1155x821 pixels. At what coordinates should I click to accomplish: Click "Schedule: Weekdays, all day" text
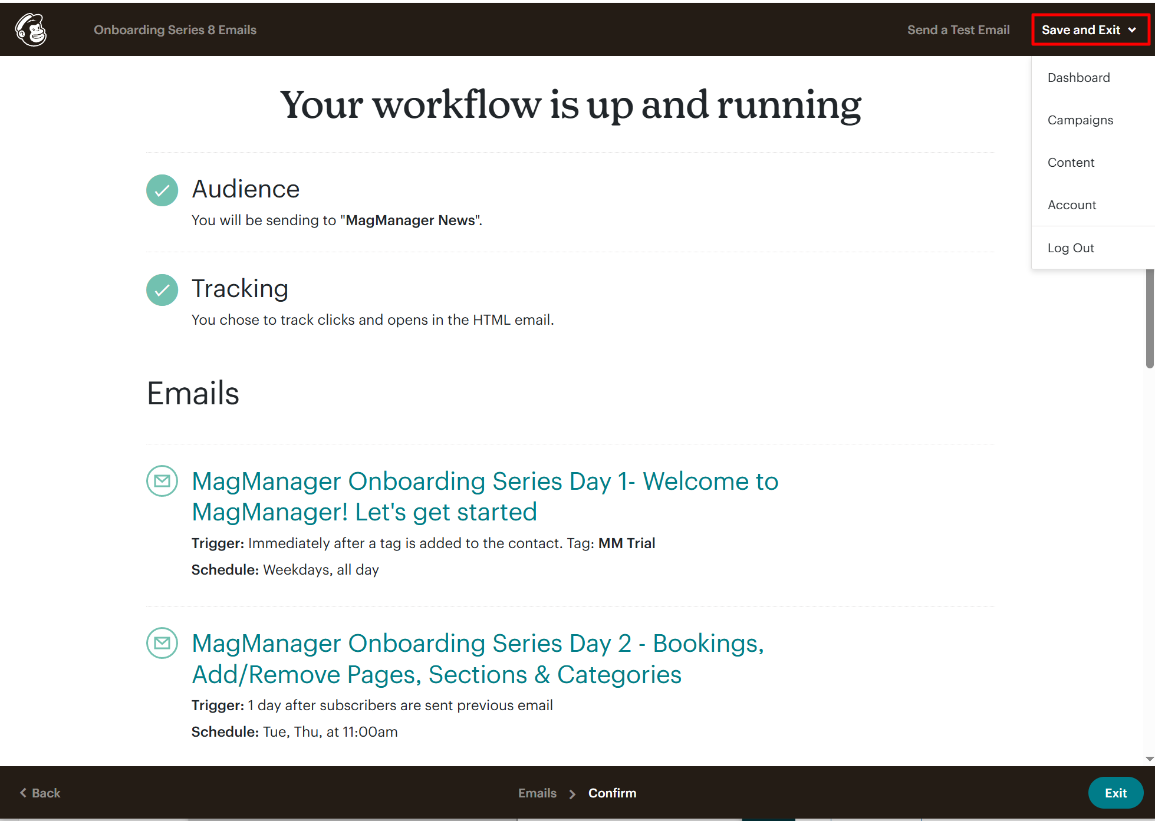[x=285, y=570]
